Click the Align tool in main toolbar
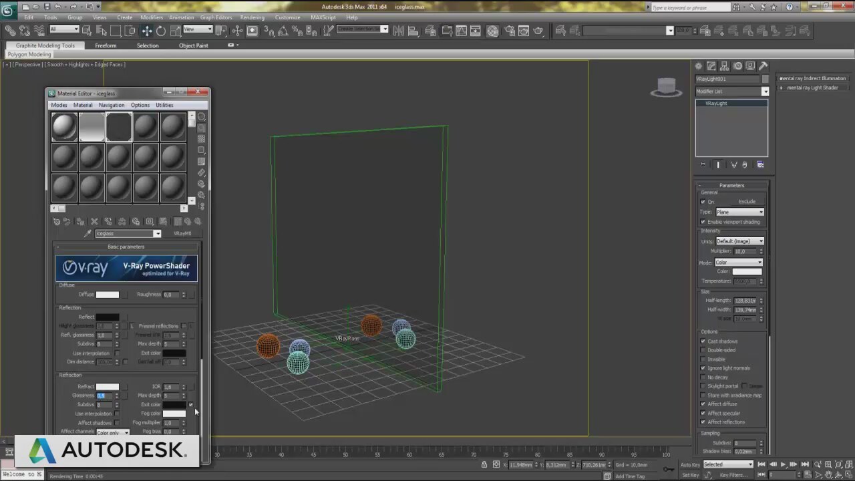The height and width of the screenshot is (481, 855). click(414, 31)
